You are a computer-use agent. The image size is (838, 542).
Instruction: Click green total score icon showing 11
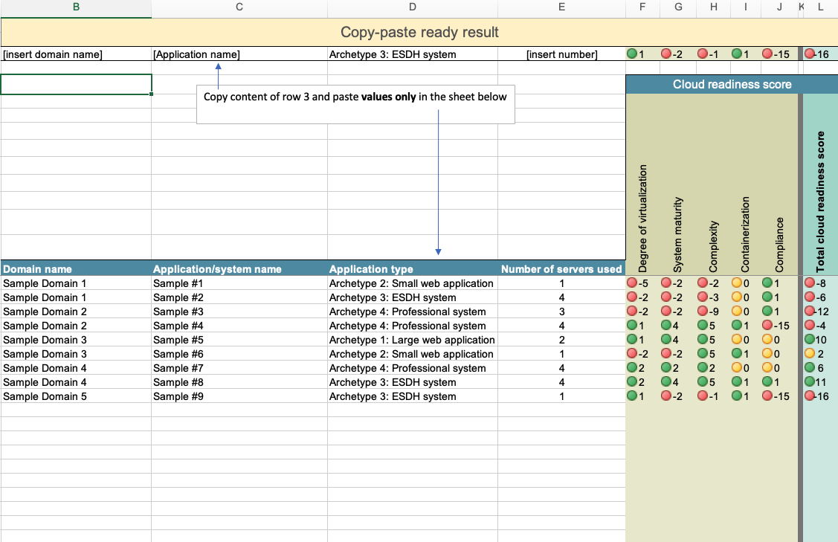810,382
